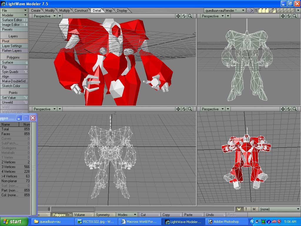This screenshot has width=301, height=226.
Task: Click the Unweld button
Action: [14, 102]
